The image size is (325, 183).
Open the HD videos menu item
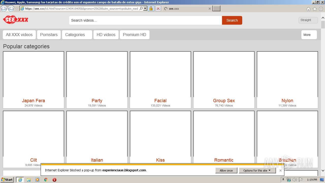click(x=106, y=35)
